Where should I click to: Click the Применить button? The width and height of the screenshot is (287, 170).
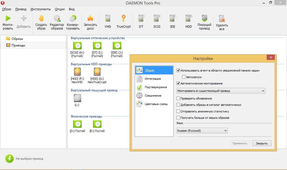[240, 143]
